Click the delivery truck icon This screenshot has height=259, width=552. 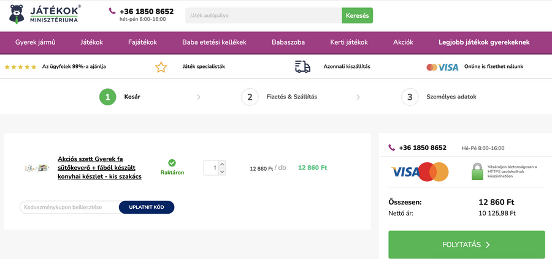[x=302, y=67]
